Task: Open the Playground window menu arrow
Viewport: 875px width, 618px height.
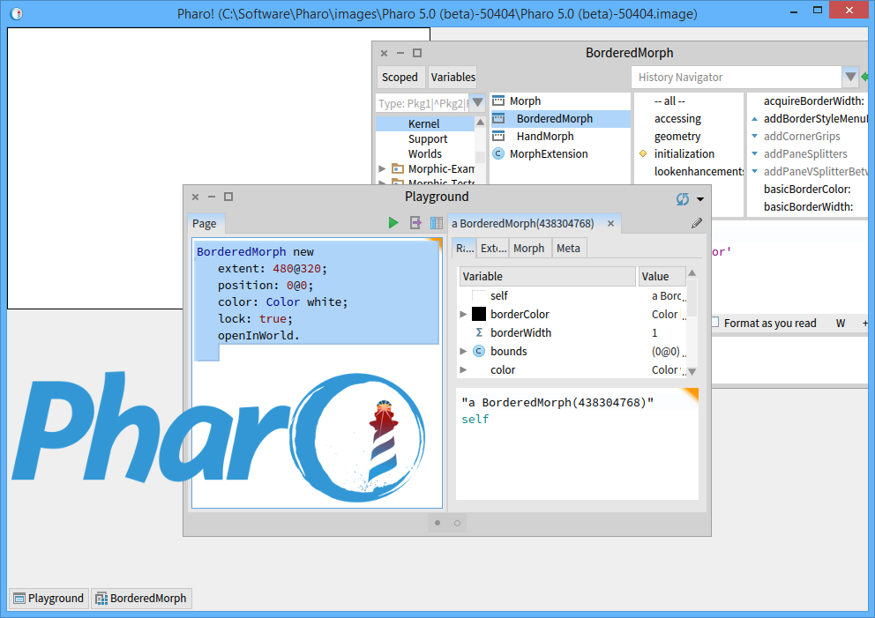Action: click(699, 199)
